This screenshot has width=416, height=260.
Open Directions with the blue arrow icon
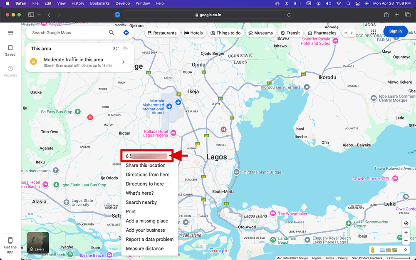pos(126,32)
